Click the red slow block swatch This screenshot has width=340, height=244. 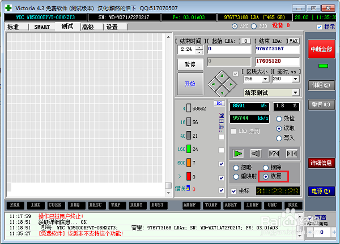[189, 176]
